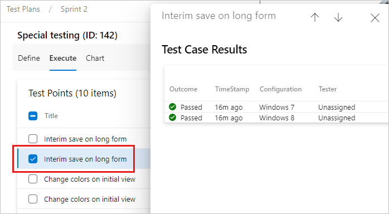The image size is (389, 214).
Task: Open Test Plans breadcrumb link
Action: click(x=23, y=9)
